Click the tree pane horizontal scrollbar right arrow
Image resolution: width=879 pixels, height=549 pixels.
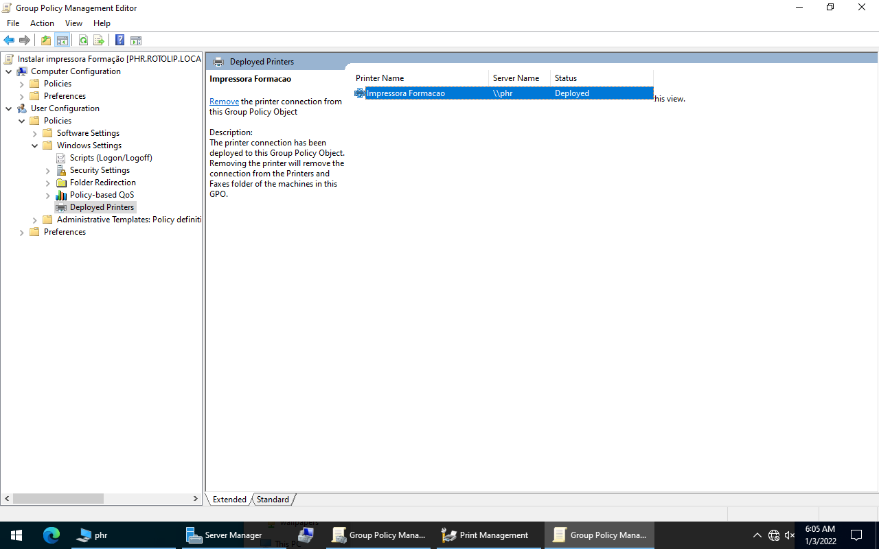[196, 499]
